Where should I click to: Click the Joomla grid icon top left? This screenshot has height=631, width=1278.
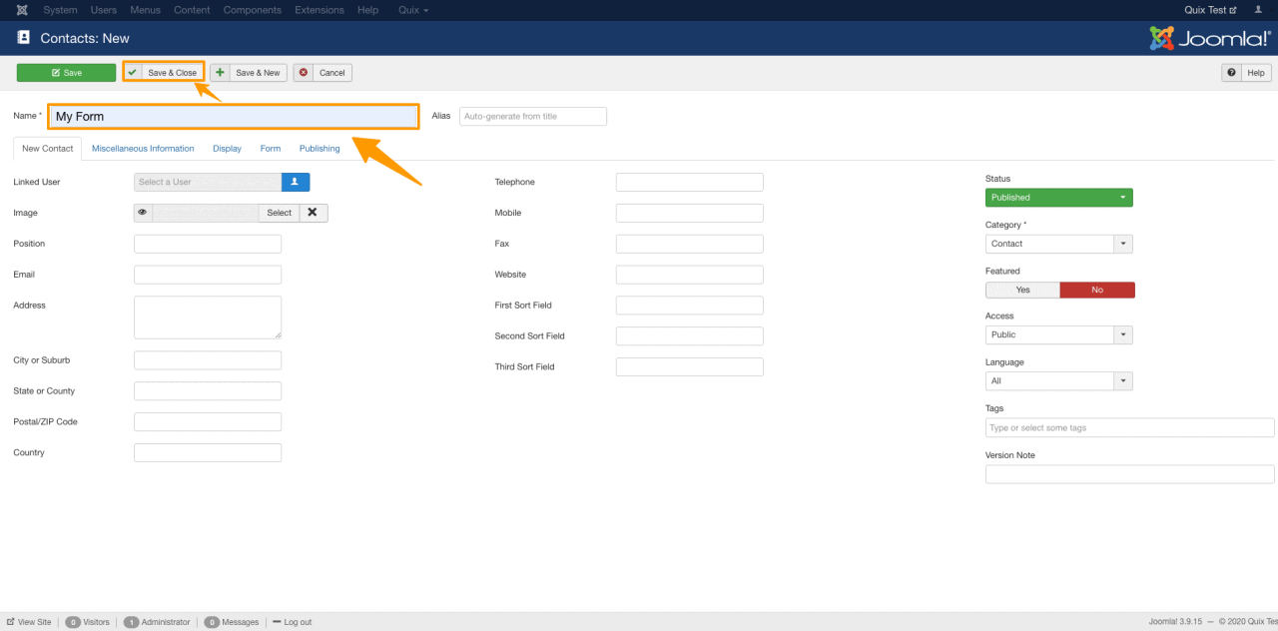point(21,10)
